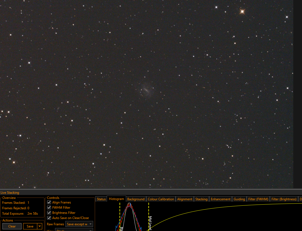Go to the Stacking tab

point(202,199)
